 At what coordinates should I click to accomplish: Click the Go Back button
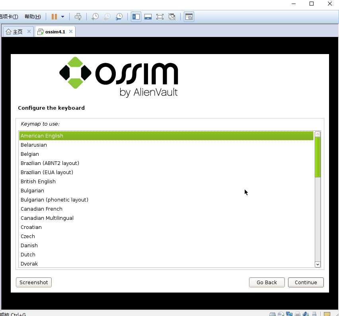267,283
